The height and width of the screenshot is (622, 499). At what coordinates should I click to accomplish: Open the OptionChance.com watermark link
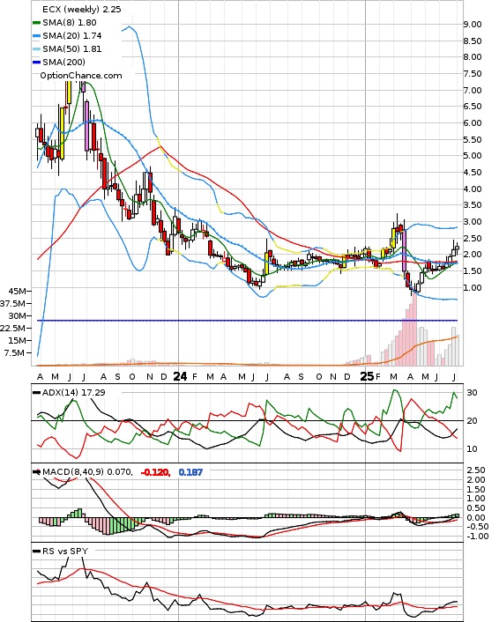click(81, 76)
